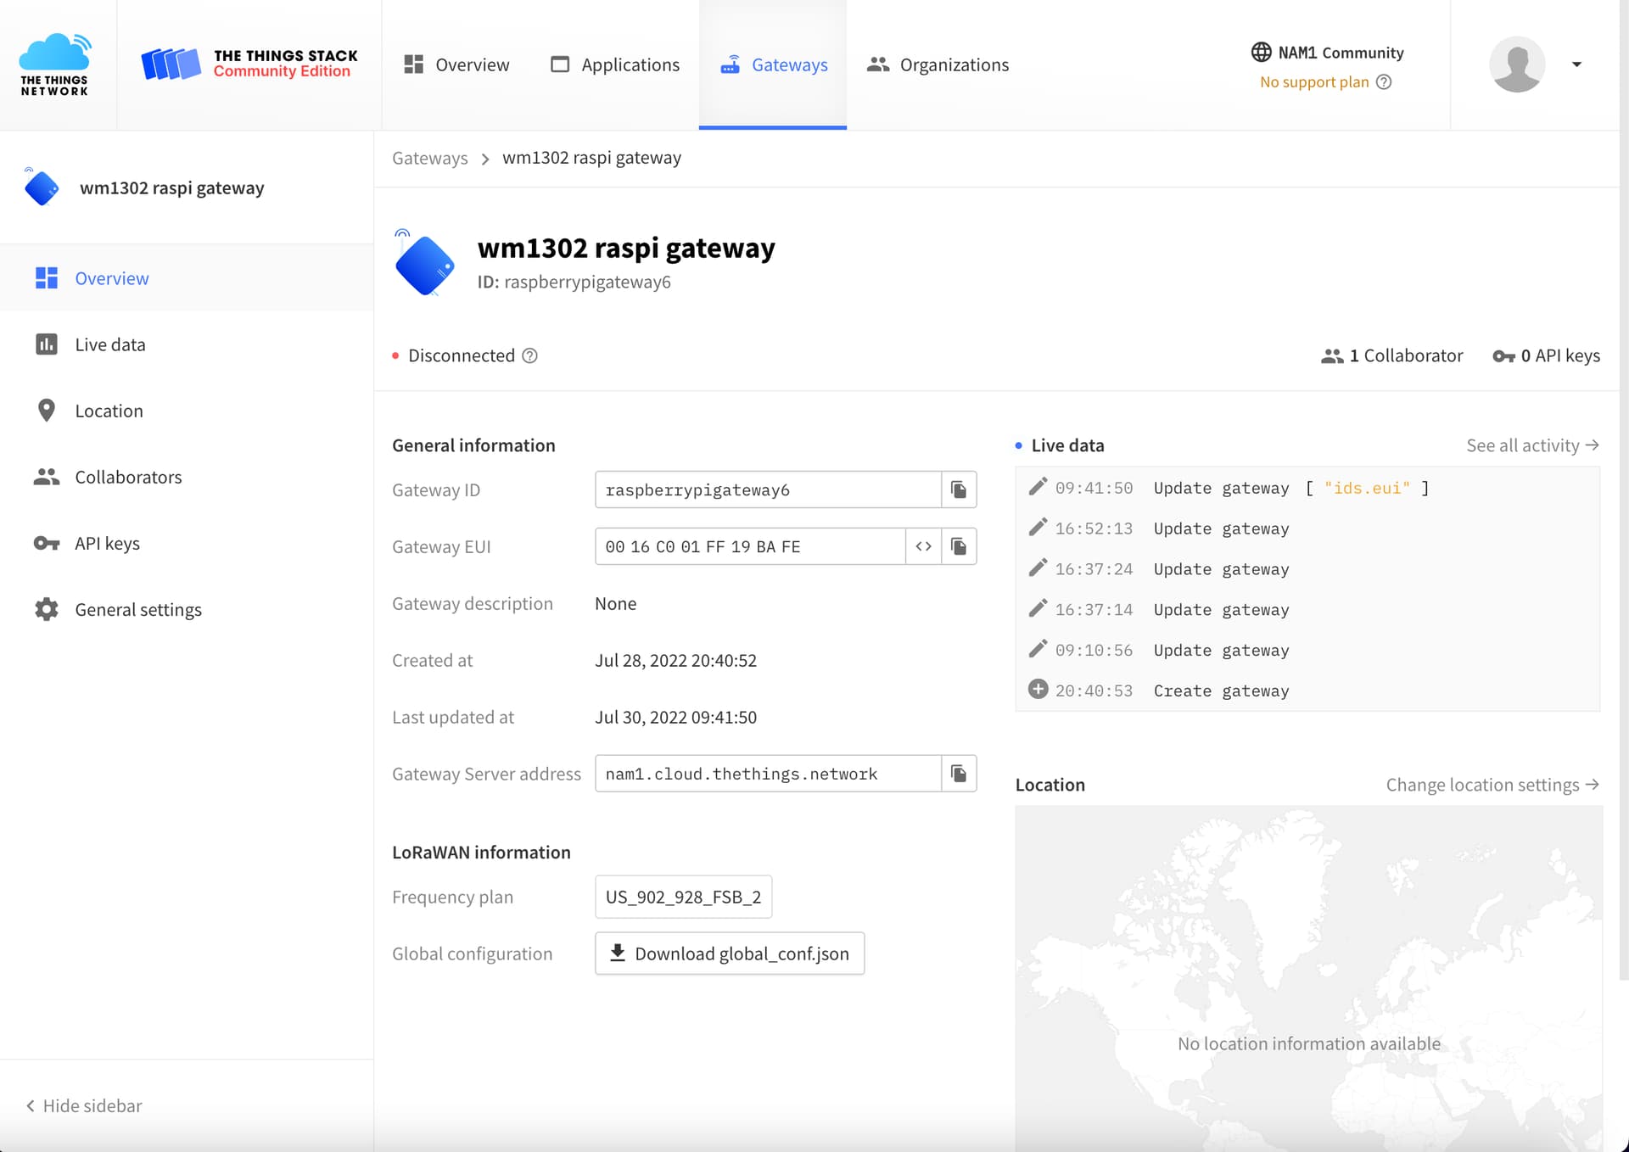1629x1152 pixels.
Task: Open the 0 API keys link
Action: 1546,355
